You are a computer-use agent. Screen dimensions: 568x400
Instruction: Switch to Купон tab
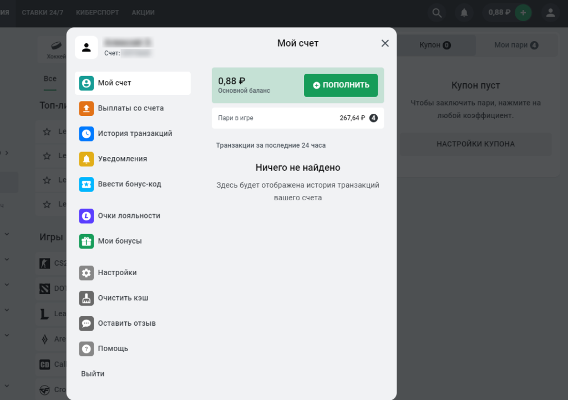click(435, 45)
